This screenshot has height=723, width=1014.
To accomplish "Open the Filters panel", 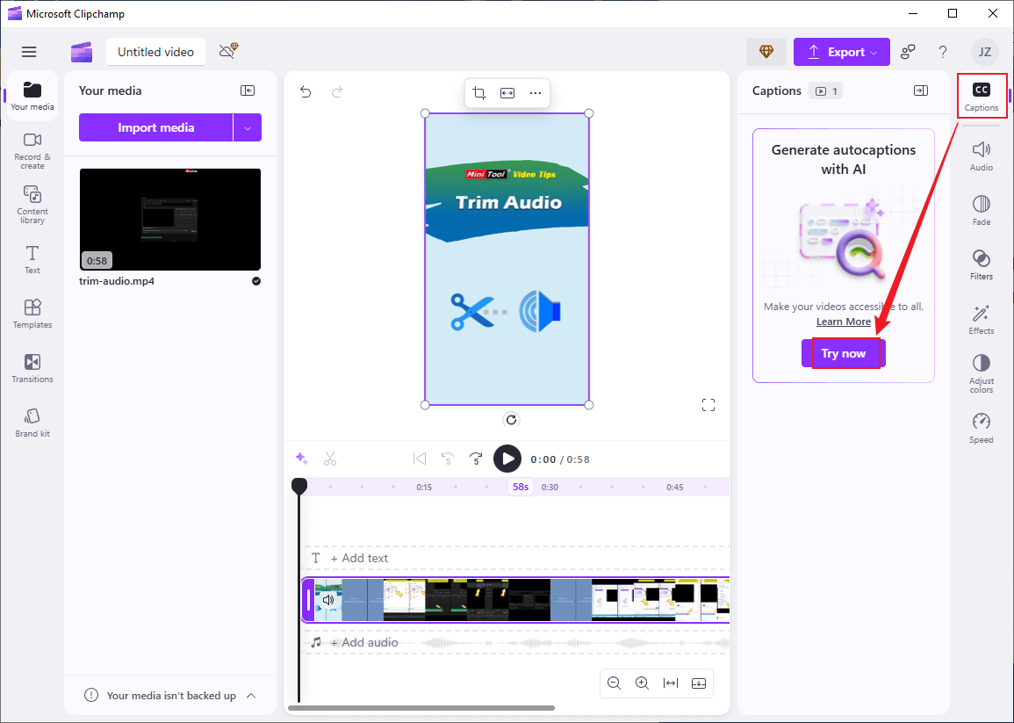I will pos(981,264).
